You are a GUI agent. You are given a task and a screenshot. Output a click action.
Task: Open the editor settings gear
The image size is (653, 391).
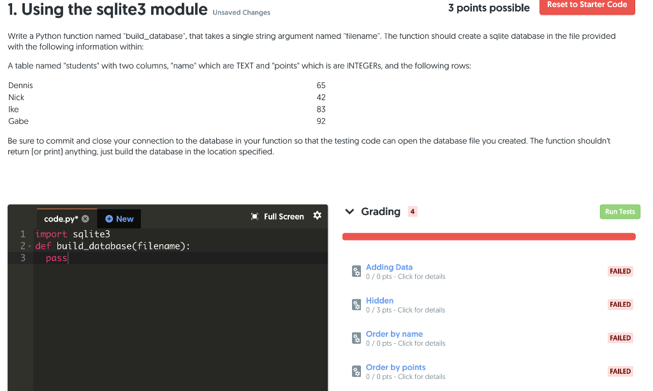point(317,216)
